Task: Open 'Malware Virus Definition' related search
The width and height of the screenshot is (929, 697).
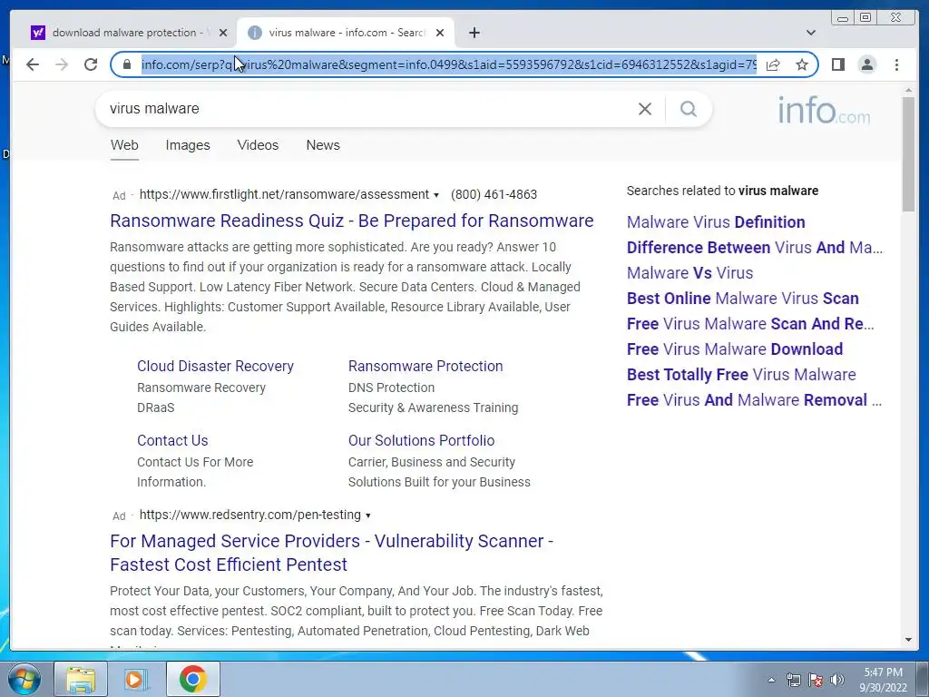Action: [716, 222]
